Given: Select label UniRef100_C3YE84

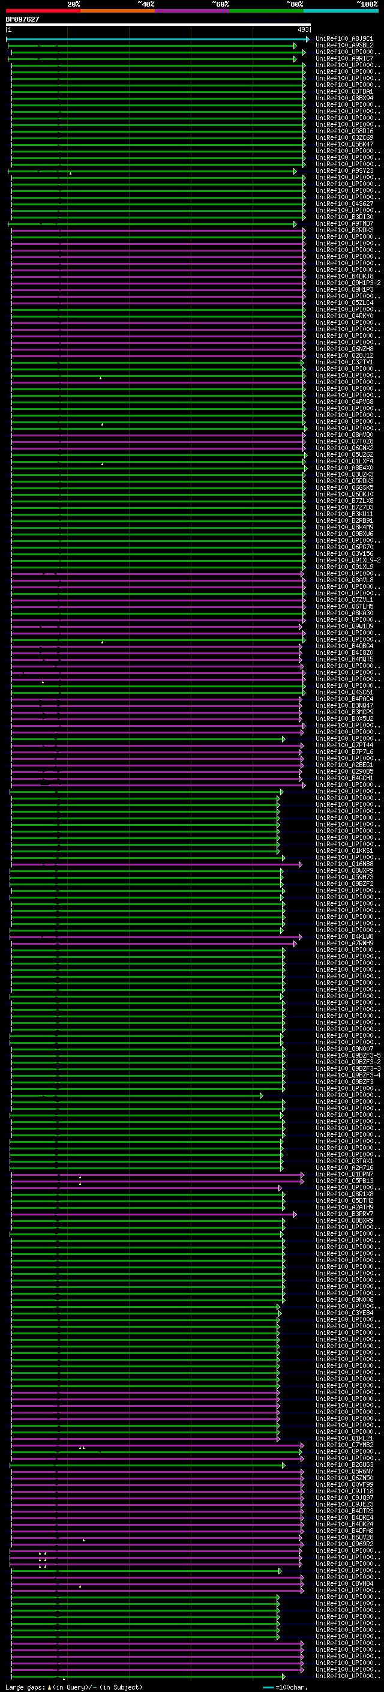Looking at the screenshot, I should (x=344, y=1313).
